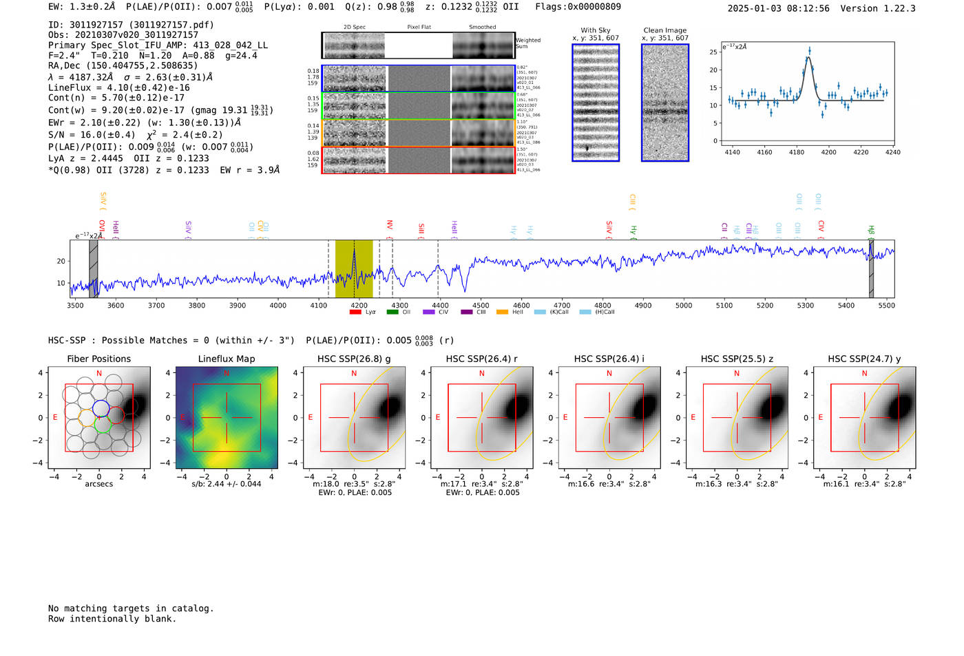
Task: Click the red circled fiber in Fiber Positions
Action: tap(116, 415)
